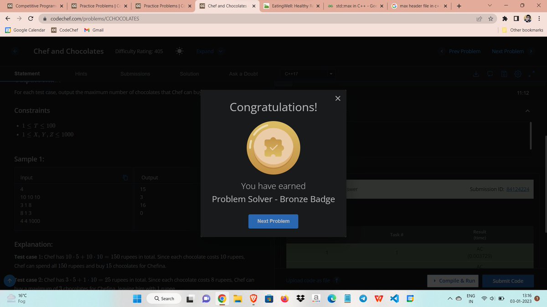Image resolution: width=547 pixels, height=307 pixels.
Task: Download the code using the download icon
Action: click(476, 73)
